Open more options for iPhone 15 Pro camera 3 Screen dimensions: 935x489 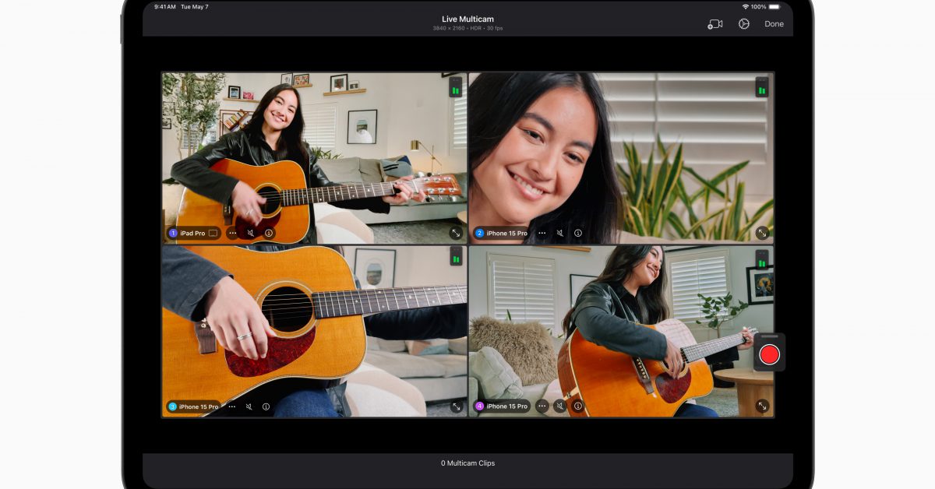pos(231,406)
